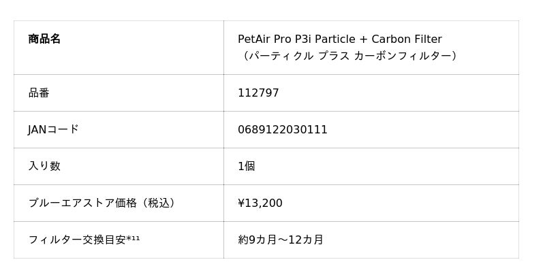Screen dimensions: 545x279
Task: Select the JAN code 0689122030111
Action: pyautogui.click(x=282, y=130)
